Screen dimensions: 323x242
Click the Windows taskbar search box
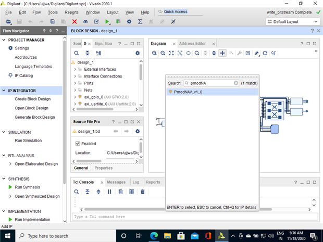(61, 236)
